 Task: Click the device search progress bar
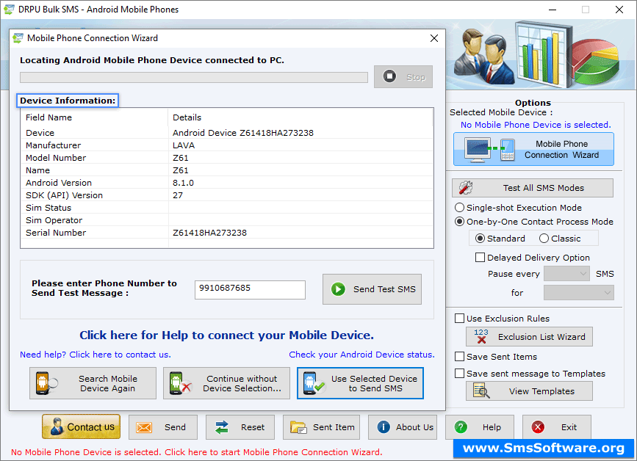pyautogui.click(x=194, y=77)
